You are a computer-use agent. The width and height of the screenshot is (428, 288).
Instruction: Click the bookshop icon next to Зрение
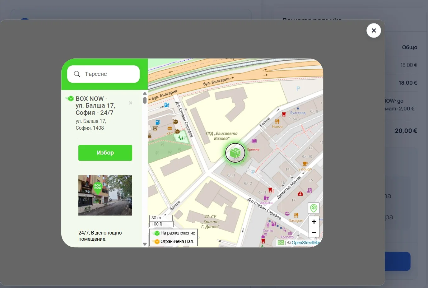click(x=254, y=141)
